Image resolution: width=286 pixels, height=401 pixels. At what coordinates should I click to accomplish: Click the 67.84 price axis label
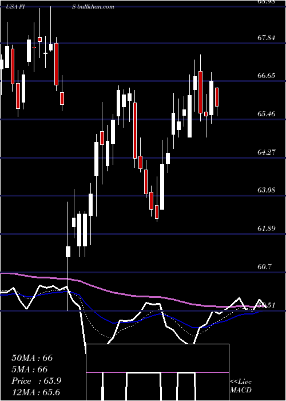[x=267, y=38]
